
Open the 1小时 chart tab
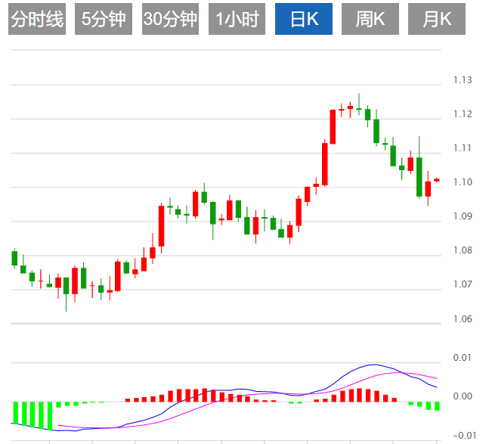(x=237, y=19)
